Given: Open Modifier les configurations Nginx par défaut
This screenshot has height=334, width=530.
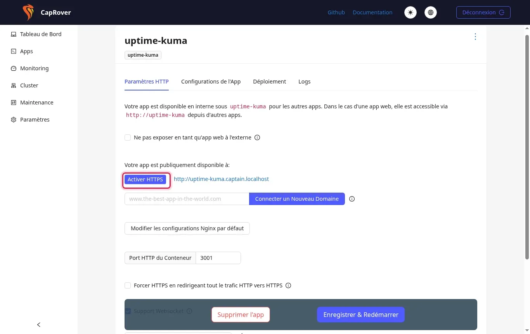Looking at the screenshot, I should tap(187, 228).
